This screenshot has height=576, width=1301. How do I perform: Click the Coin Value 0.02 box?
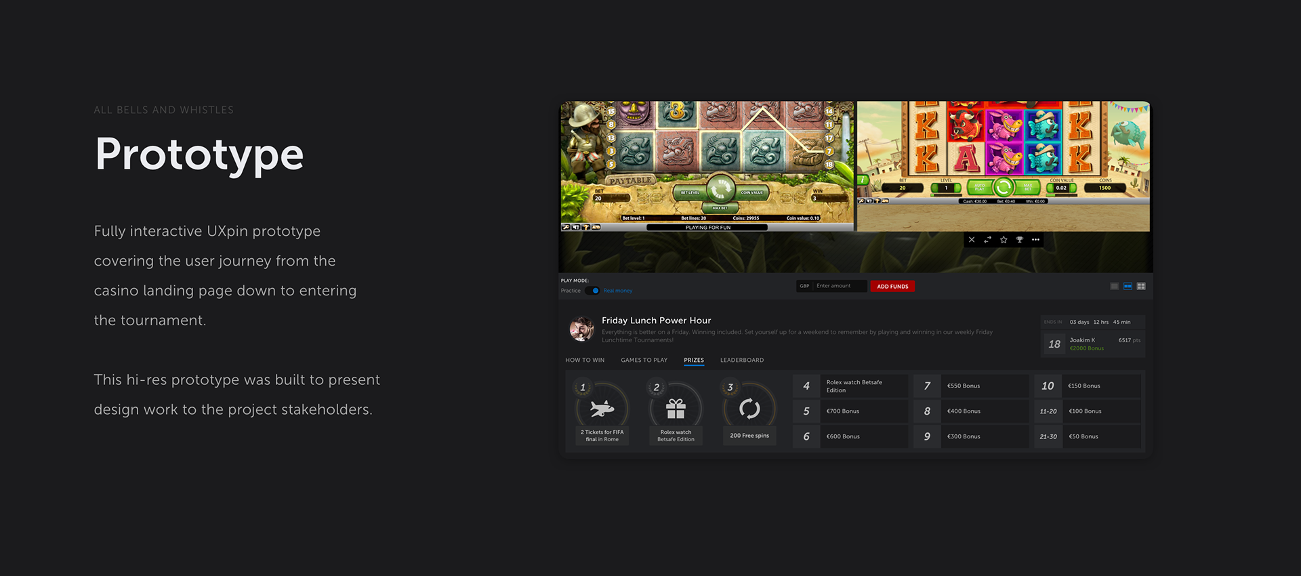1062,188
